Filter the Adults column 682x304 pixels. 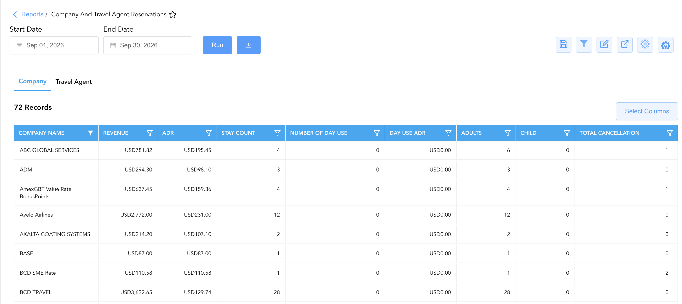pos(507,133)
